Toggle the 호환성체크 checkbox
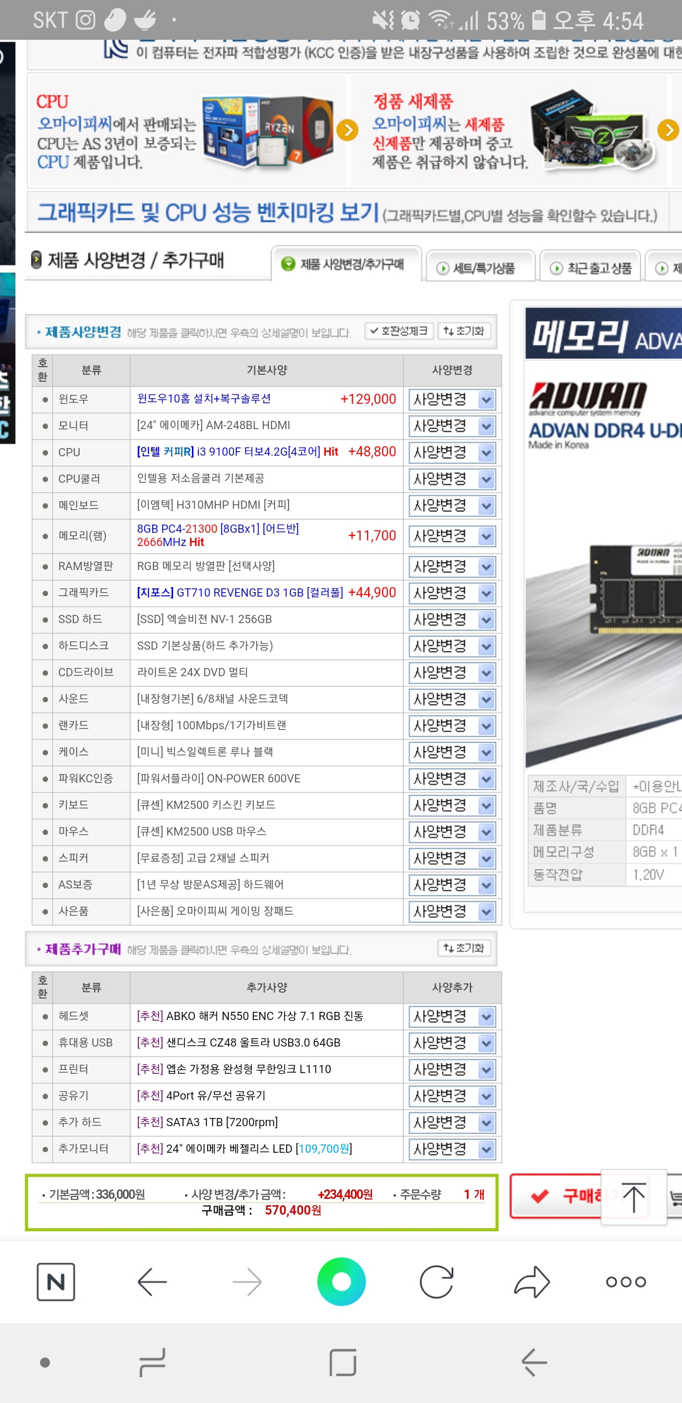This screenshot has width=682, height=1403. (398, 331)
